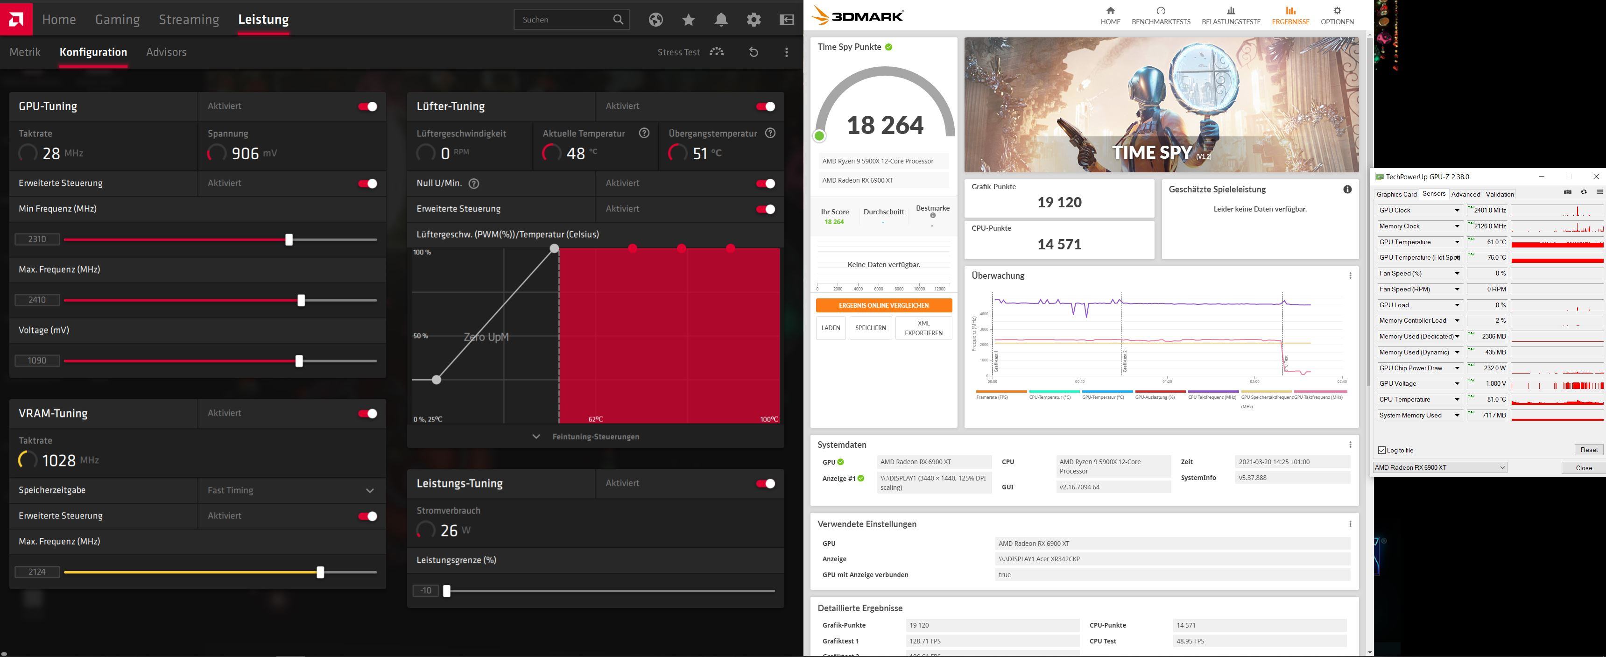Open GPU Temperature sensor dropdown arrow
This screenshot has width=1606, height=657.
pyautogui.click(x=1458, y=242)
